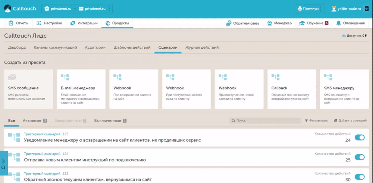Click the trigger icon of scenario 123
Screen dimensions: 373x183
click(14, 177)
